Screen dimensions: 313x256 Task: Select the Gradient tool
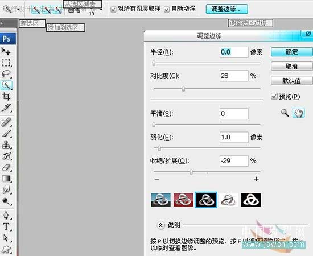(x=6, y=179)
